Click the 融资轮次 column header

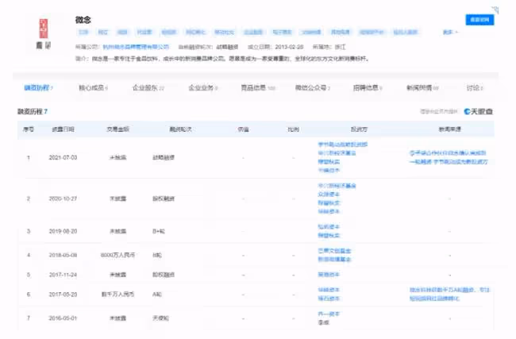[x=180, y=129]
